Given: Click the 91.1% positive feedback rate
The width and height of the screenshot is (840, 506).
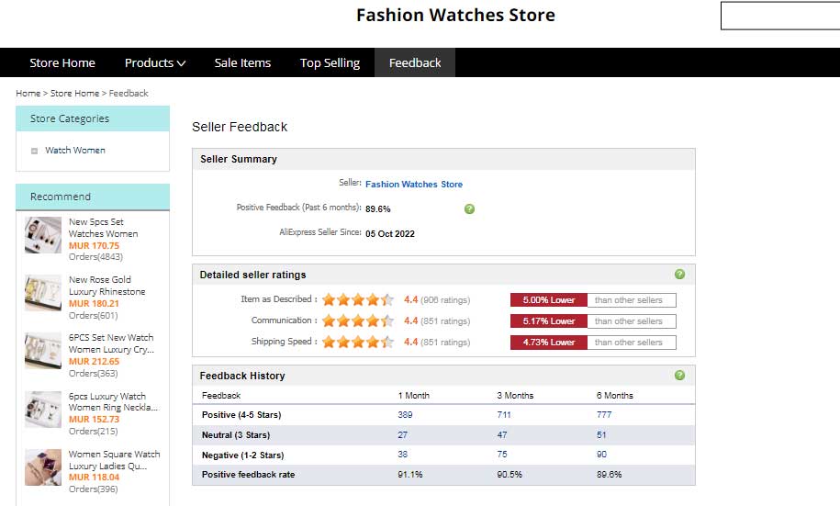Looking at the screenshot, I should coord(409,475).
